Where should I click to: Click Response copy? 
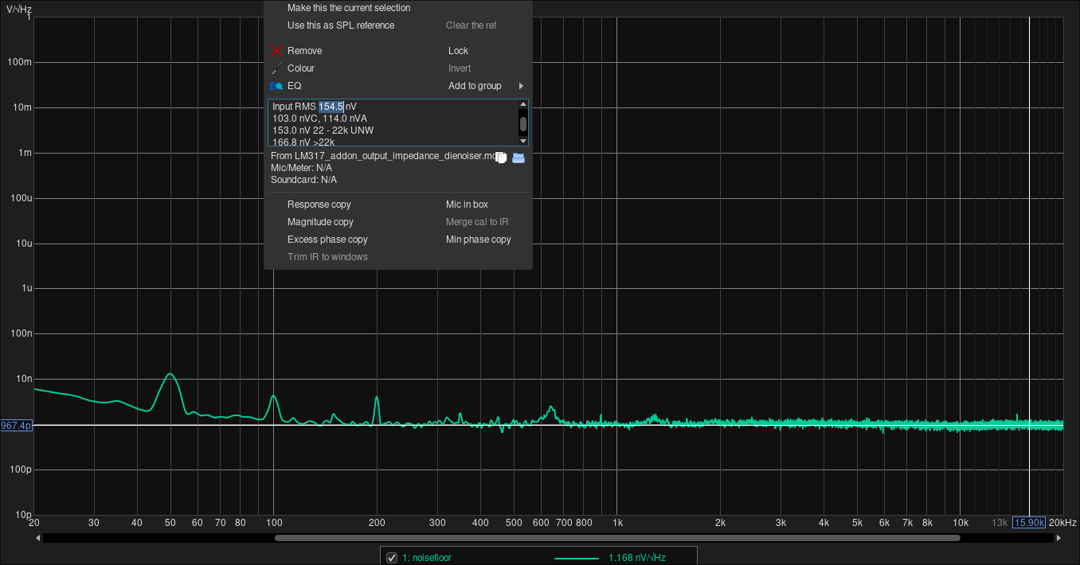coord(319,205)
